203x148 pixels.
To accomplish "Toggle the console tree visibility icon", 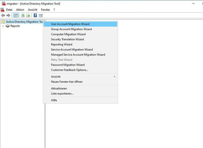I will [16, 15].
